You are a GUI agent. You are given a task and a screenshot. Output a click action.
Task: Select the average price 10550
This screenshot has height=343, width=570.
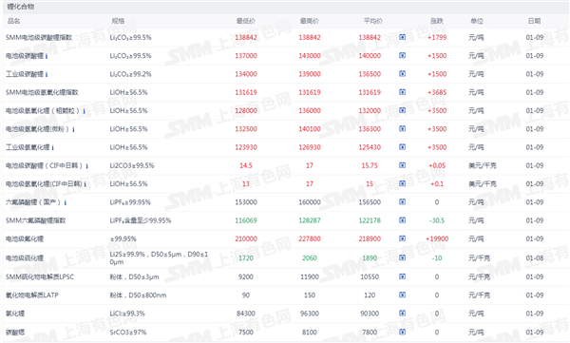[370, 276]
